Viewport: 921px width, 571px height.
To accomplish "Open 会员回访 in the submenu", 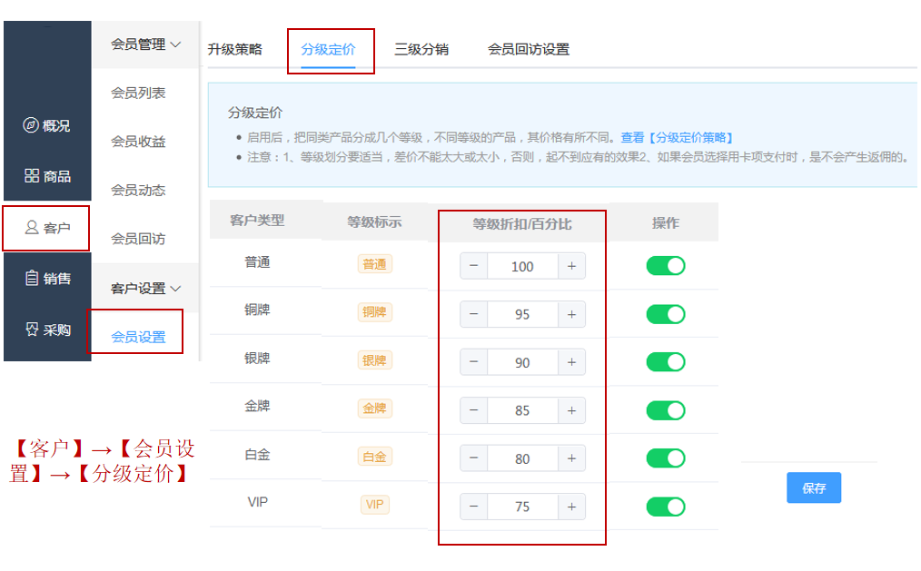I will tap(138, 239).
